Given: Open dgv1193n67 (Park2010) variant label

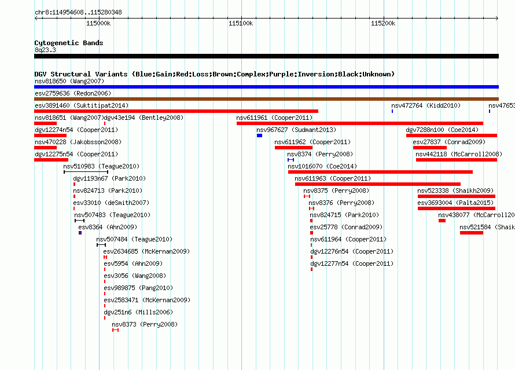Looking at the screenshot, I should coord(109,178).
